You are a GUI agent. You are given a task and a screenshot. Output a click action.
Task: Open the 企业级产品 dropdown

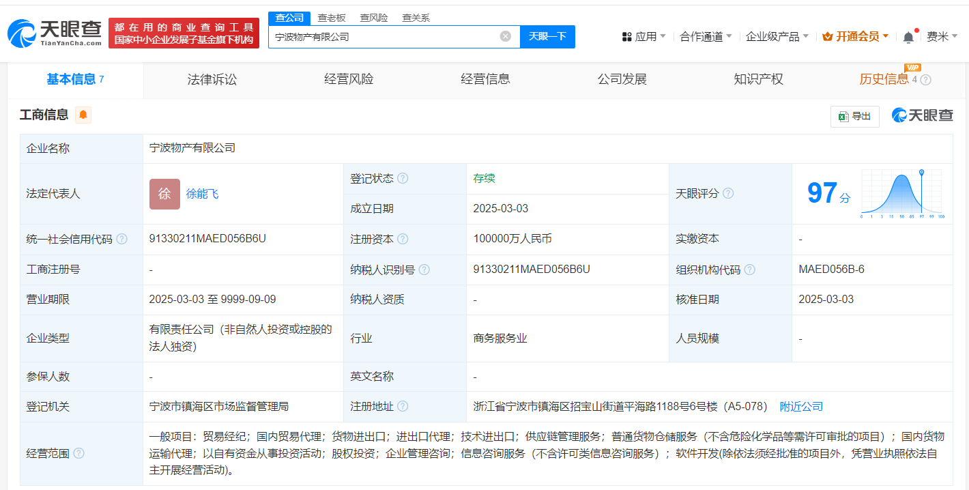tap(777, 37)
